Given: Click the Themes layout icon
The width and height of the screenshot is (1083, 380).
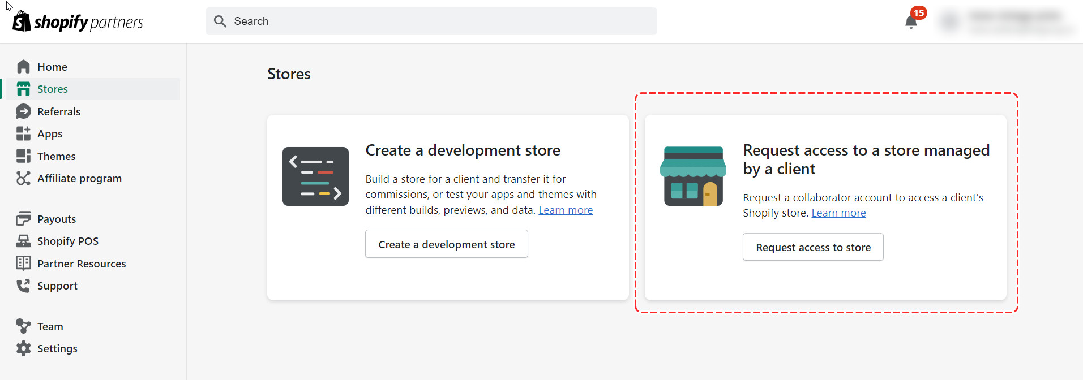Looking at the screenshot, I should (x=23, y=156).
